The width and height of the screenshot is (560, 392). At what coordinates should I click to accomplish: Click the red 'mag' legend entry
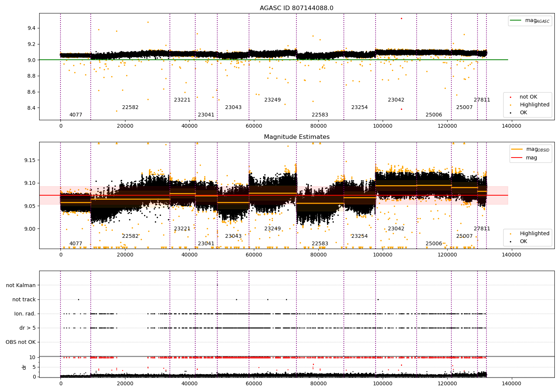point(525,158)
